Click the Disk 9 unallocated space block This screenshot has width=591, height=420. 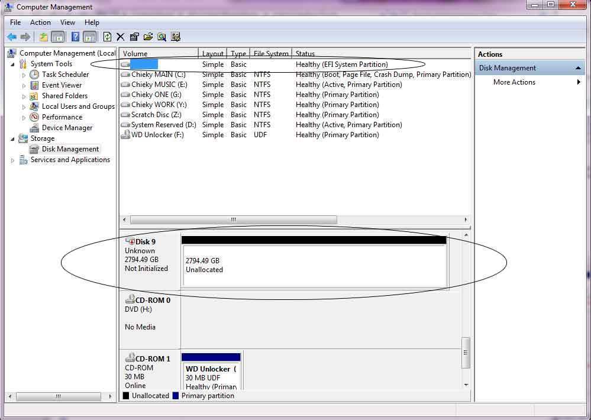click(x=315, y=266)
